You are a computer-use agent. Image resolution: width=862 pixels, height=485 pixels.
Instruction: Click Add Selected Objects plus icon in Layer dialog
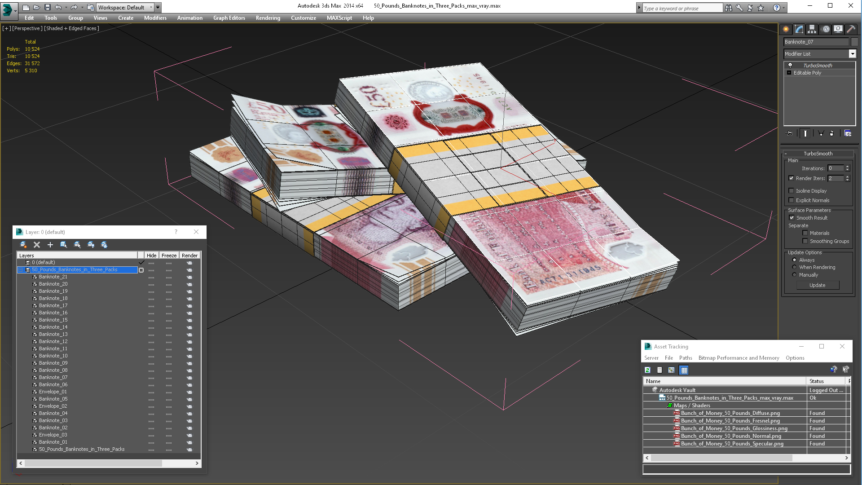click(50, 245)
